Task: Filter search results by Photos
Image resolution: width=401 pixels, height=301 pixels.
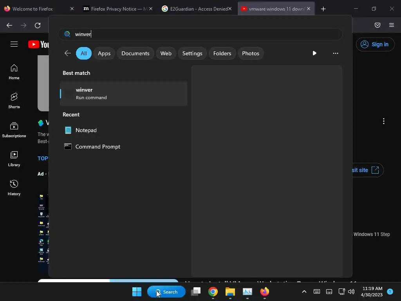Action: tap(250, 53)
